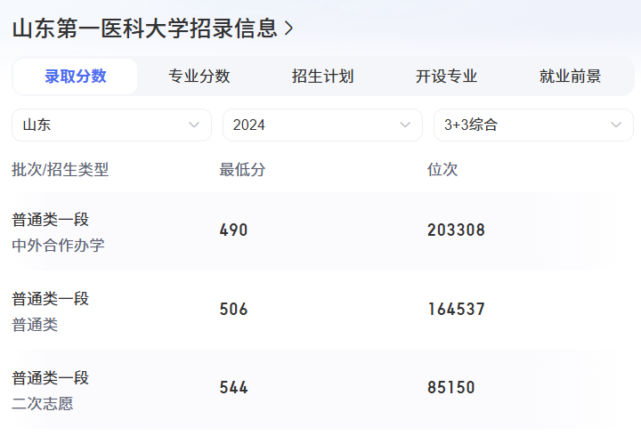Expand the 3+3综合 subject type dropdown

click(532, 125)
